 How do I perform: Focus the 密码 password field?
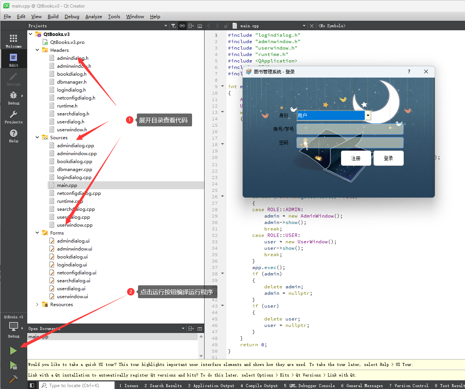[x=350, y=143]
